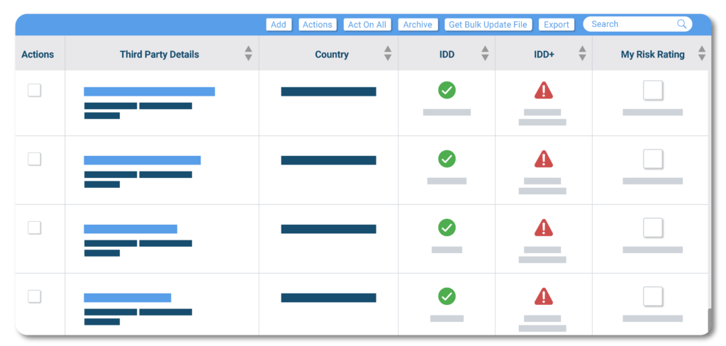Click the green IDD checkmark in second row
Screen dimensions: 726x346
click(447, 159)
